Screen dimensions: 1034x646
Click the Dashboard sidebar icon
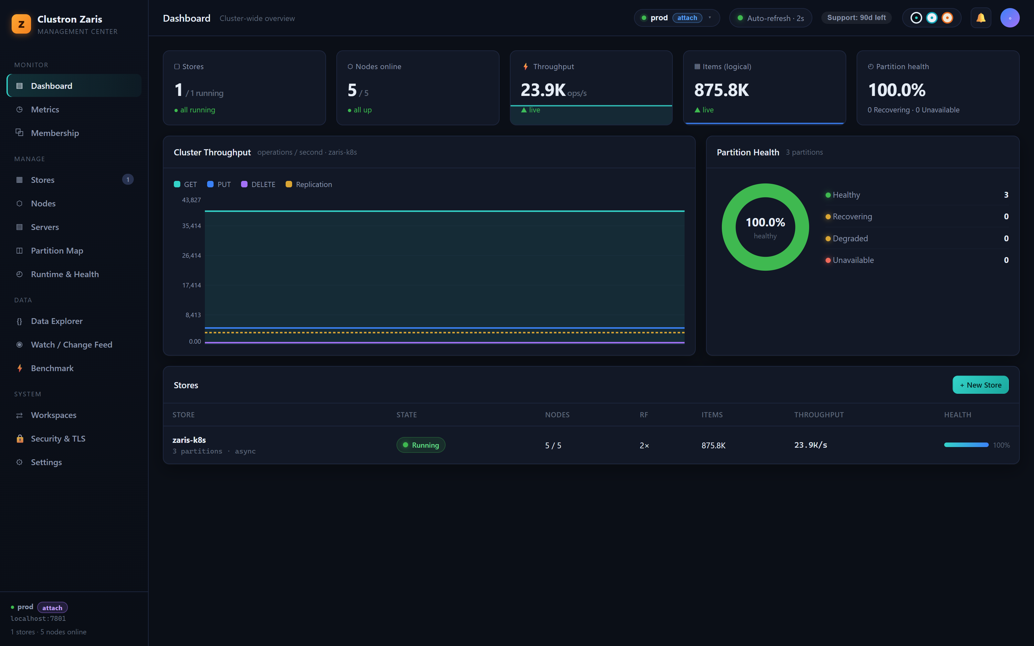[x=19, y=86]
